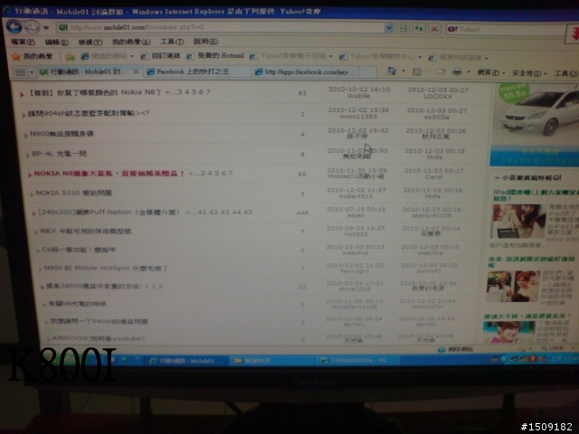This screenshot has height=434, width=579.
Task: Open thread 你買了哪個顏色的 Nokia N8?
Action: click(95, 92)
